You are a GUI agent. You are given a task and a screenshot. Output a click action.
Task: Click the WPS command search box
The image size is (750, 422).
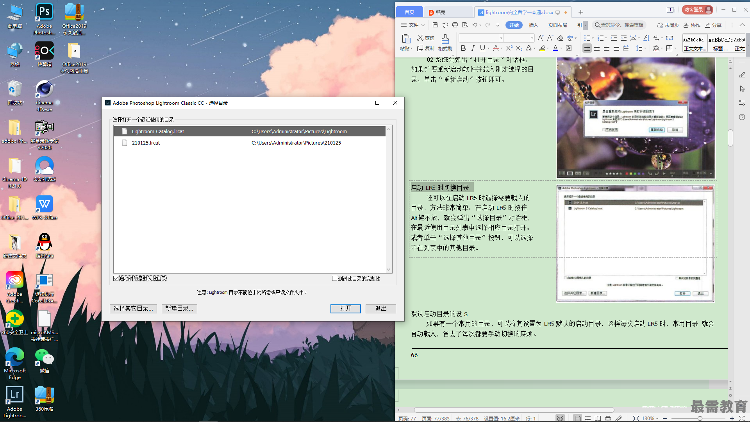point(619,25)
